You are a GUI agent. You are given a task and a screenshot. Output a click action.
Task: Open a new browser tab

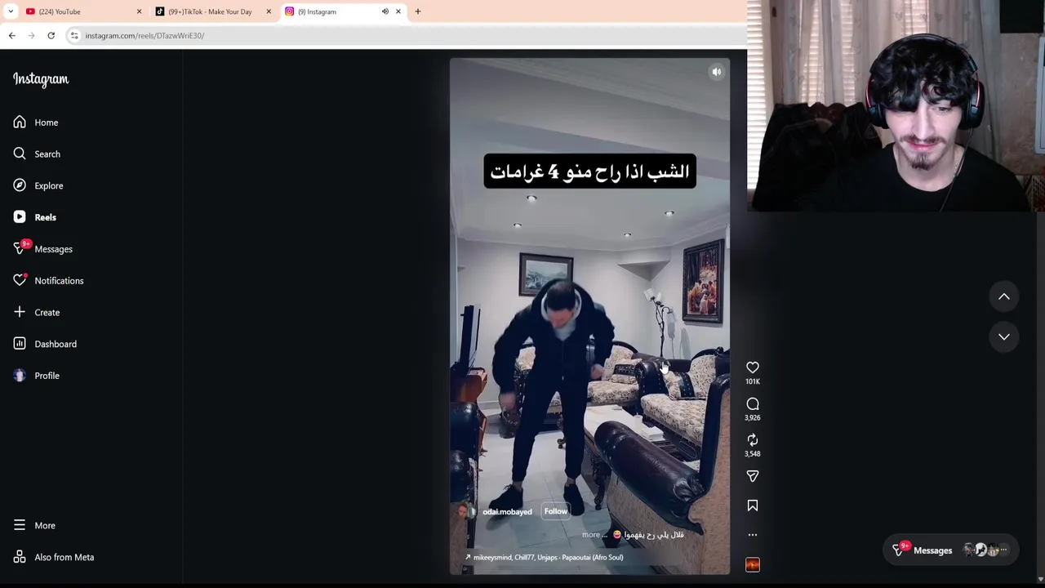click(418, 11)
